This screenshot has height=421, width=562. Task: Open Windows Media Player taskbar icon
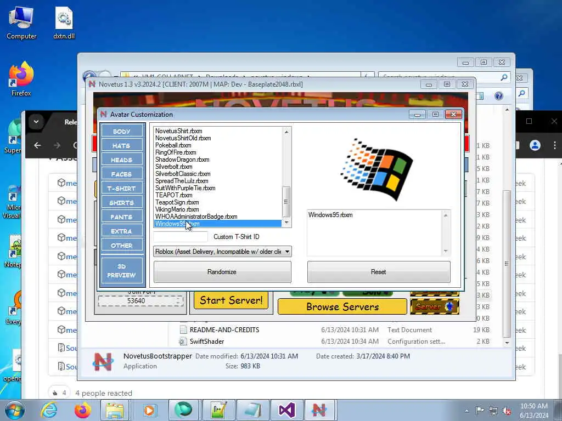point(149,410)
